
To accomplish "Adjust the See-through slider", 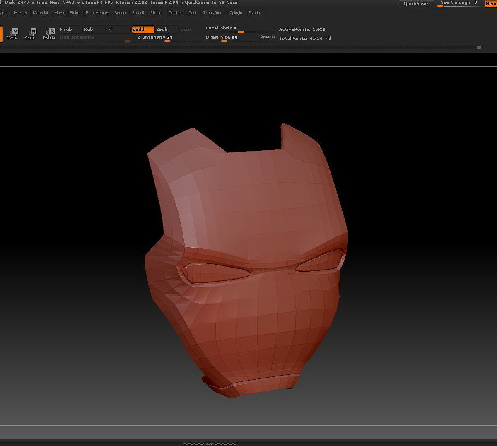I will (459, 4).
